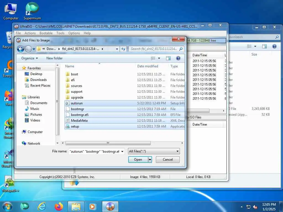Open Recent Places in navigation pane
The height and width of the screenshot is (212, 283).
40,86
